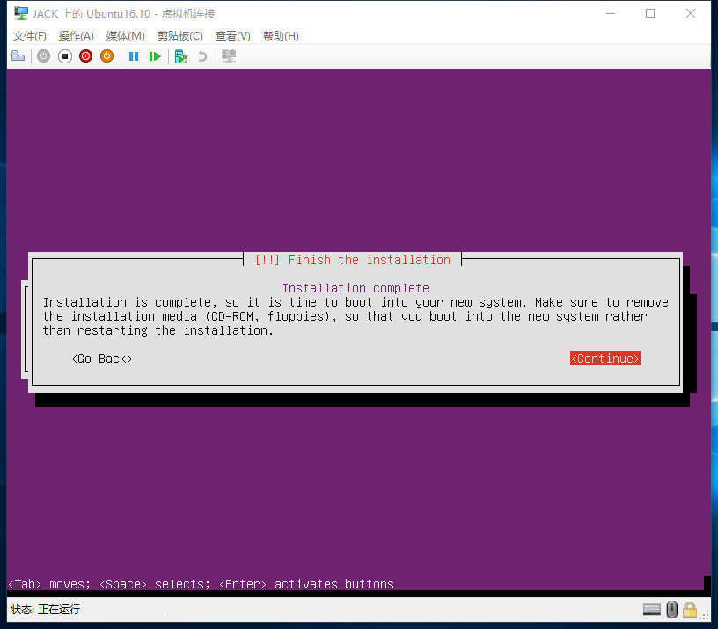The image size is (718, 629).
Task: Minimize the virtual machine connection window
Action: pos(611,13)
